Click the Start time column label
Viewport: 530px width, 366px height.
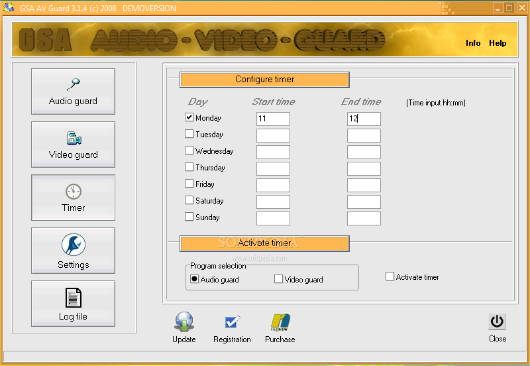(x=274, y=101)
